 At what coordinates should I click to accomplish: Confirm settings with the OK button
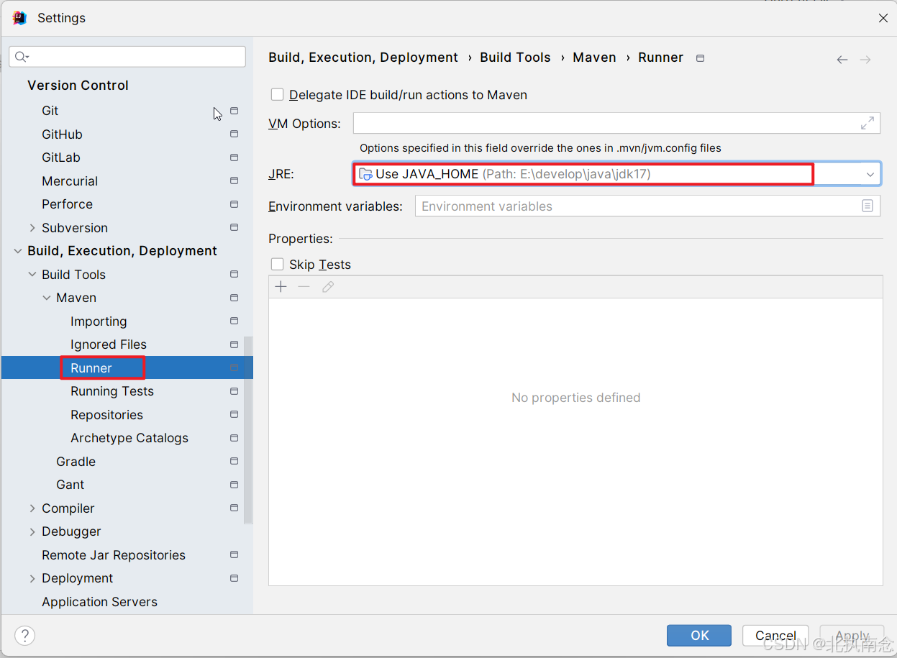[699, 636]
